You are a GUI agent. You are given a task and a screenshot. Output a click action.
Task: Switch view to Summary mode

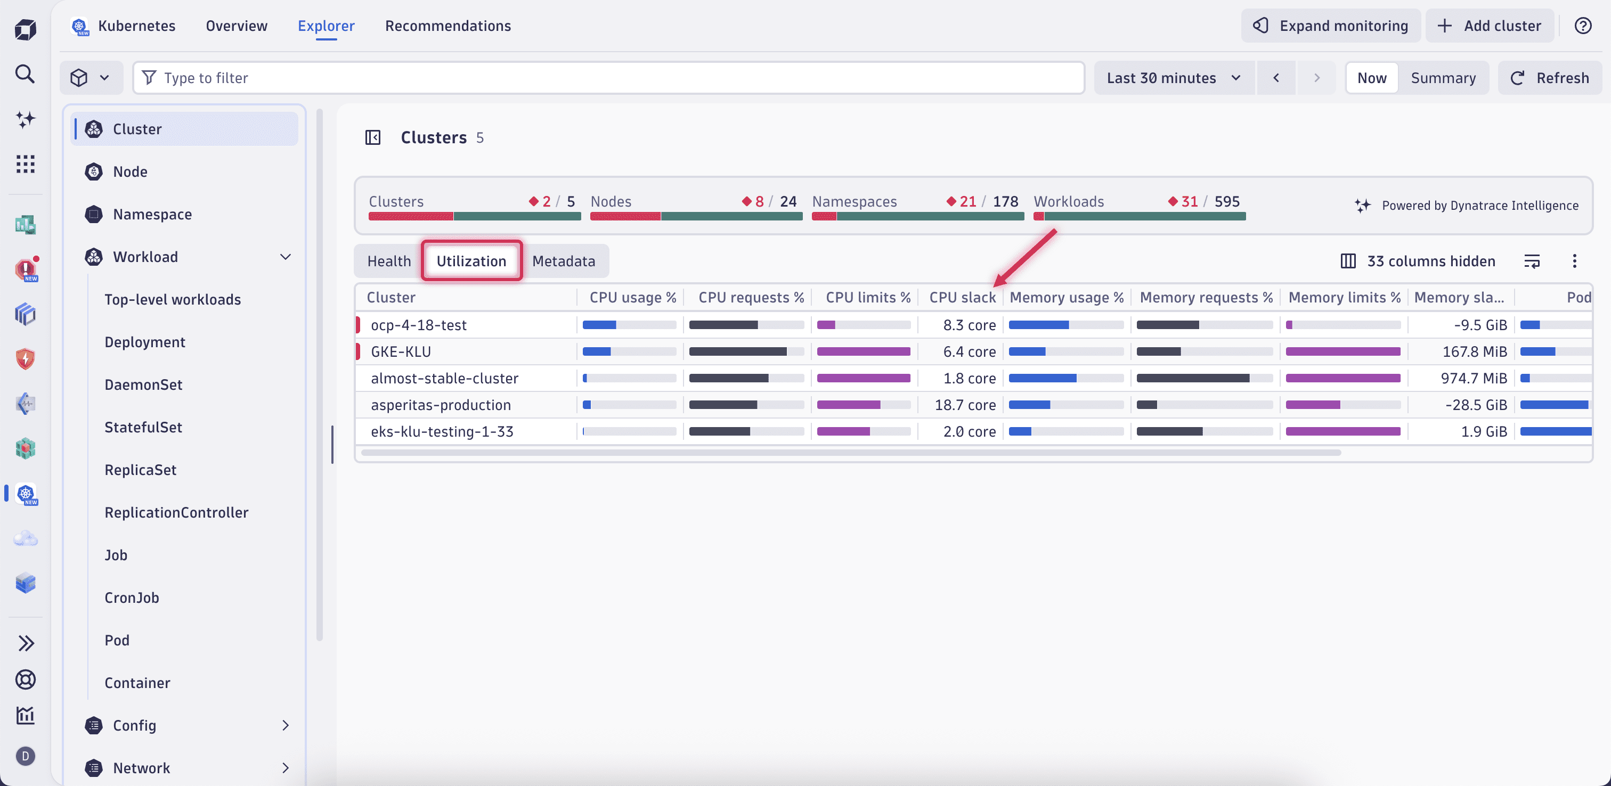[1444, 78]
